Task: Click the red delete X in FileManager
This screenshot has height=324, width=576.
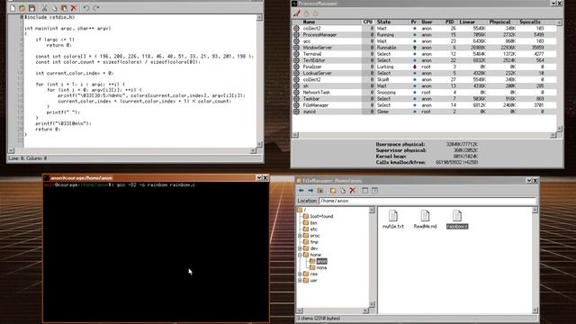Action: (353, 190)
